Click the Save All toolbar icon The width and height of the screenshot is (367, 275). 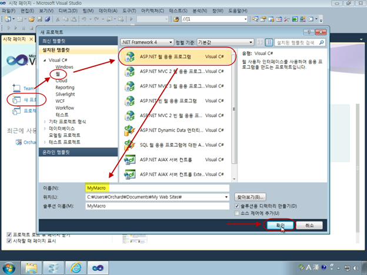(x=47, y=19)
